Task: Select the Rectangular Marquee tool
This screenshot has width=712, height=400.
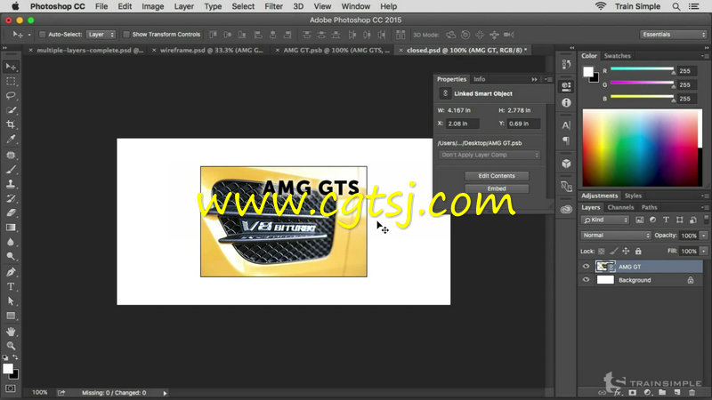Action: click(x=11, y=82)
